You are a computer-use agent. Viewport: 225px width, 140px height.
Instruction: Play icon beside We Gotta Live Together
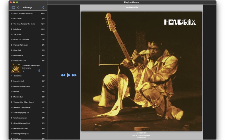point(12,108)
